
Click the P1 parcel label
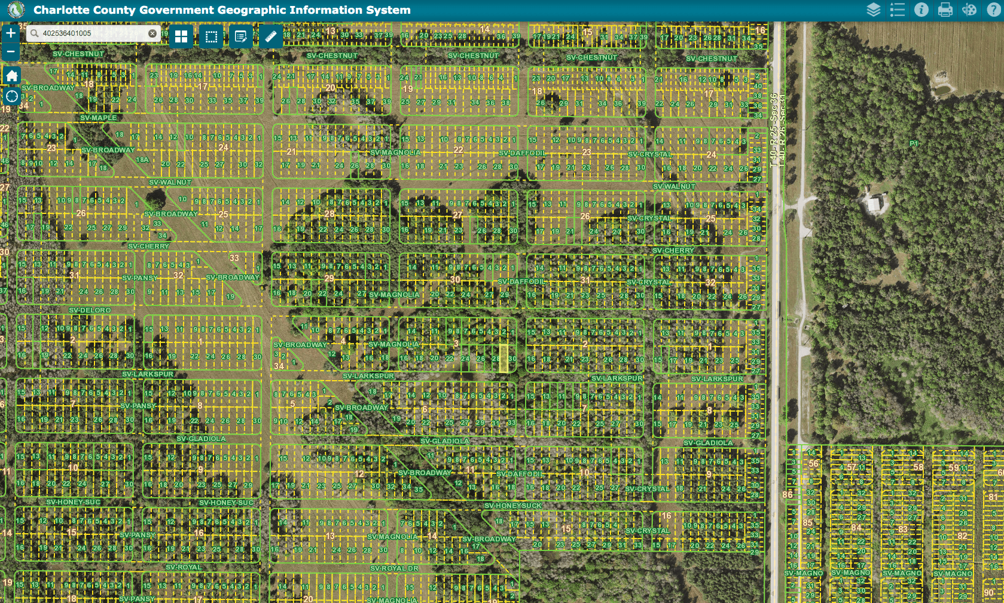click(x=914, y=143)
